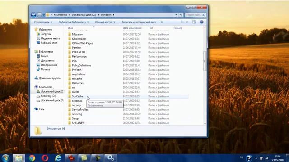289x162 pixels.
Task: Open the Общий доступ menu
Action: [105, 22]
